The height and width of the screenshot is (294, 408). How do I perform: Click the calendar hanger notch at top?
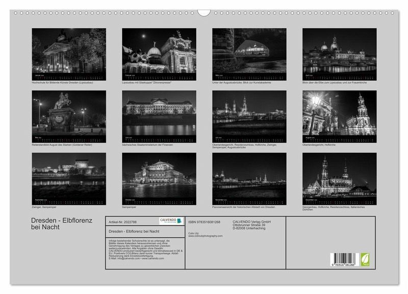204,12
